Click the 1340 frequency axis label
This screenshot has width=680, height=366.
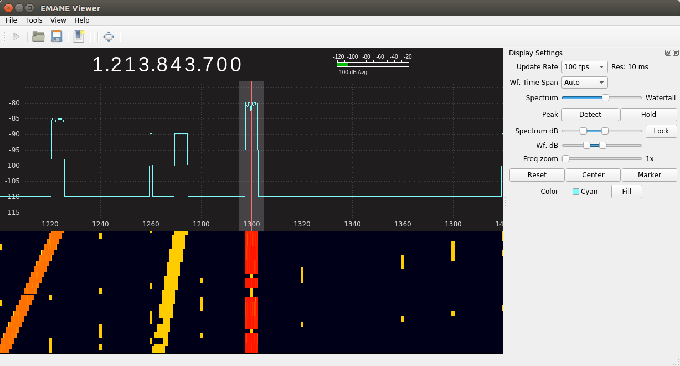pos(352,224)
